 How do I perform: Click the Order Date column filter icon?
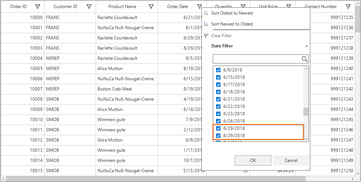[200, 7]
